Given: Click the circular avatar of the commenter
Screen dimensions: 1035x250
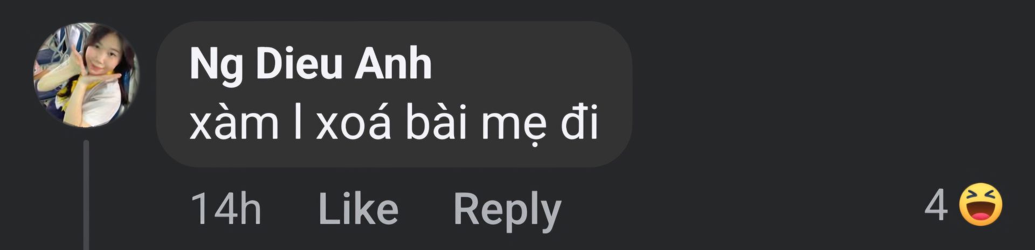Looking at the screenshot, I should click(x=86, y=75).
